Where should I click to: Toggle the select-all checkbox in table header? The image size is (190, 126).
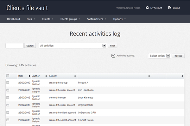point(8,76)
